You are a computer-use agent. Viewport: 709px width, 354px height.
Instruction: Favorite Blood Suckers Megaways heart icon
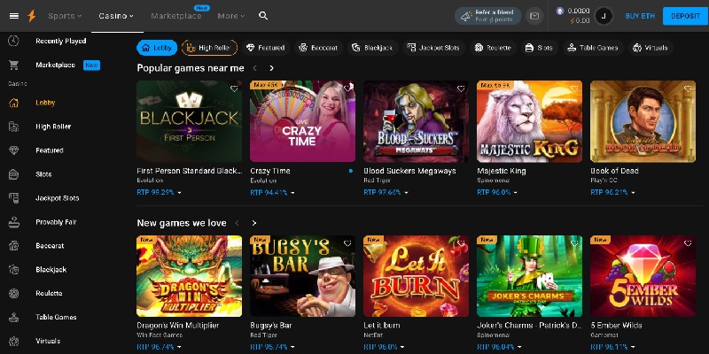[x=461, y=88]
